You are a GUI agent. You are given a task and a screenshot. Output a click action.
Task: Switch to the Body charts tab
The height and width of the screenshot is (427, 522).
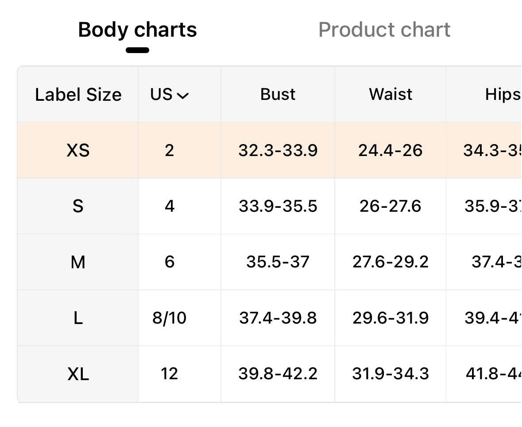(137, 30)
